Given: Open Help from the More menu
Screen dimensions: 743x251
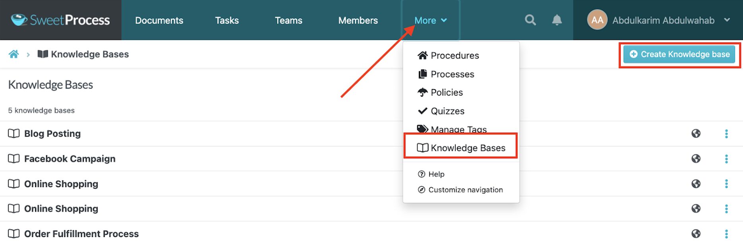Looking at the screenshot, I should (431, 174).
